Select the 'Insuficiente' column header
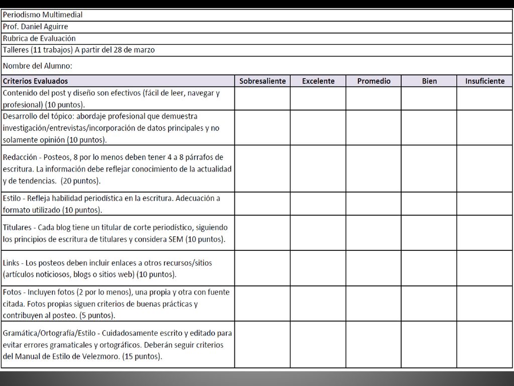The width and height of the screenshot is (514, 386). tap(484, 81)
